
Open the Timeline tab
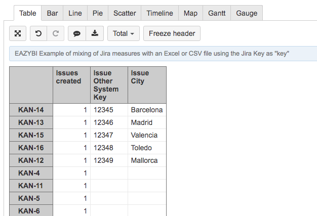[160, 13]
